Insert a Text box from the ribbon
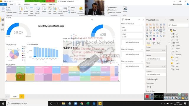The height and width of the screenshot is (106, 189). pos(72,7)
